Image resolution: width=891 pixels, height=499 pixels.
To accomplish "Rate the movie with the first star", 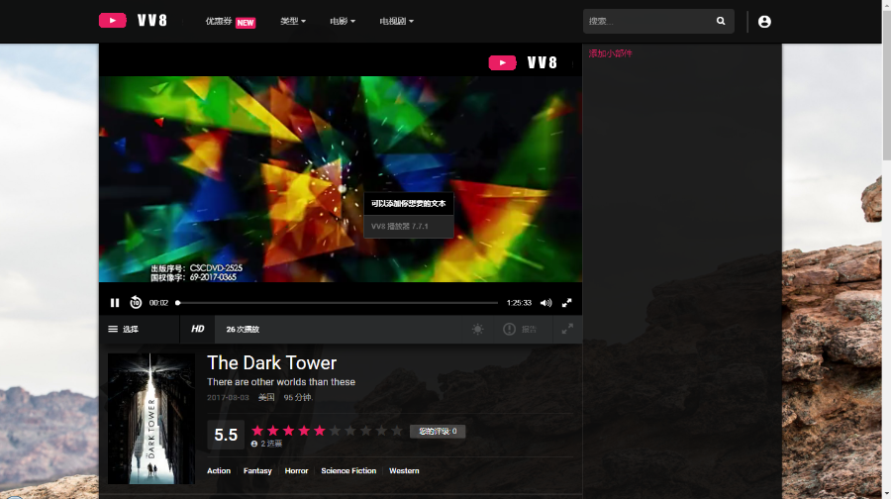I will (257, 431).
